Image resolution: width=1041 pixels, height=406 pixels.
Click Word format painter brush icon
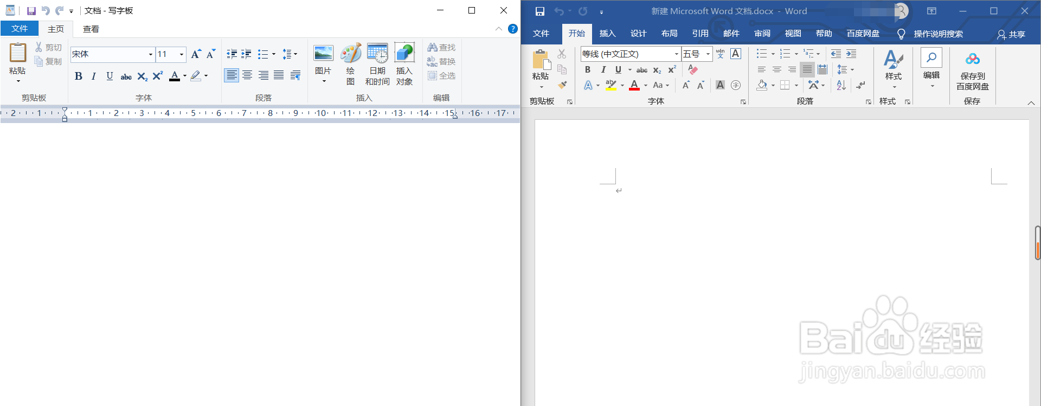[562, 85]
